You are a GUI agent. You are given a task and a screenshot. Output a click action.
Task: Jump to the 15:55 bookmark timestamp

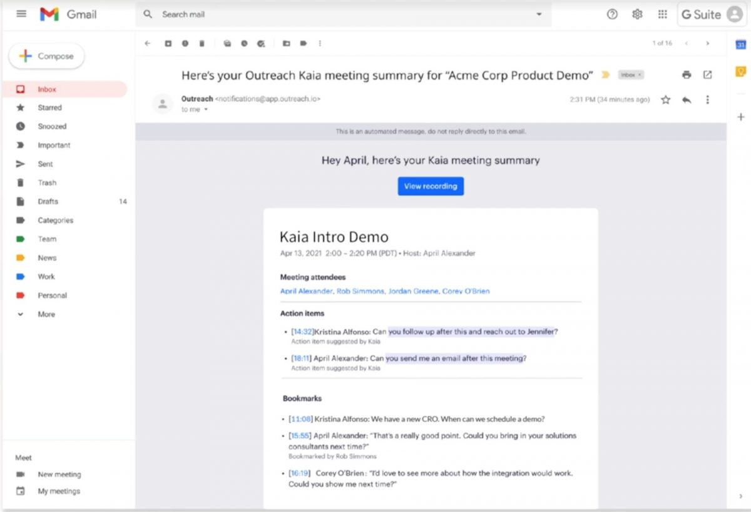coord(301,436)
